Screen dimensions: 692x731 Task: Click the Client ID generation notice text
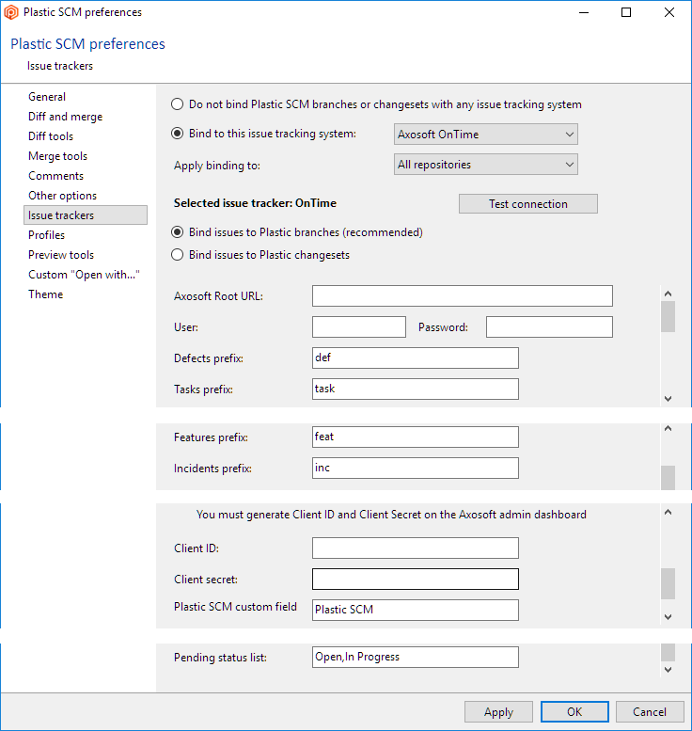(391, 515)
